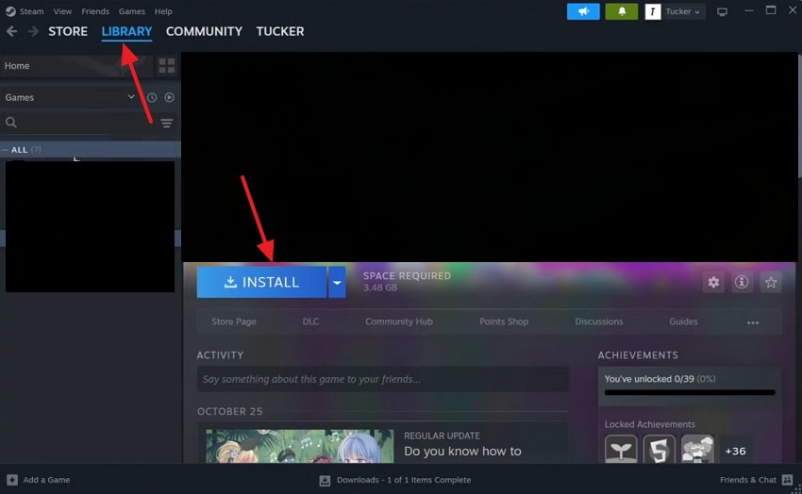
Task: Open the Community Hub link
Action: point(399,321)
